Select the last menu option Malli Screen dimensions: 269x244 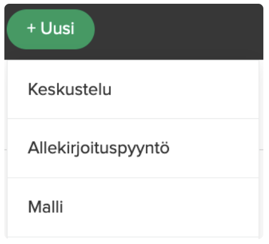133,207
